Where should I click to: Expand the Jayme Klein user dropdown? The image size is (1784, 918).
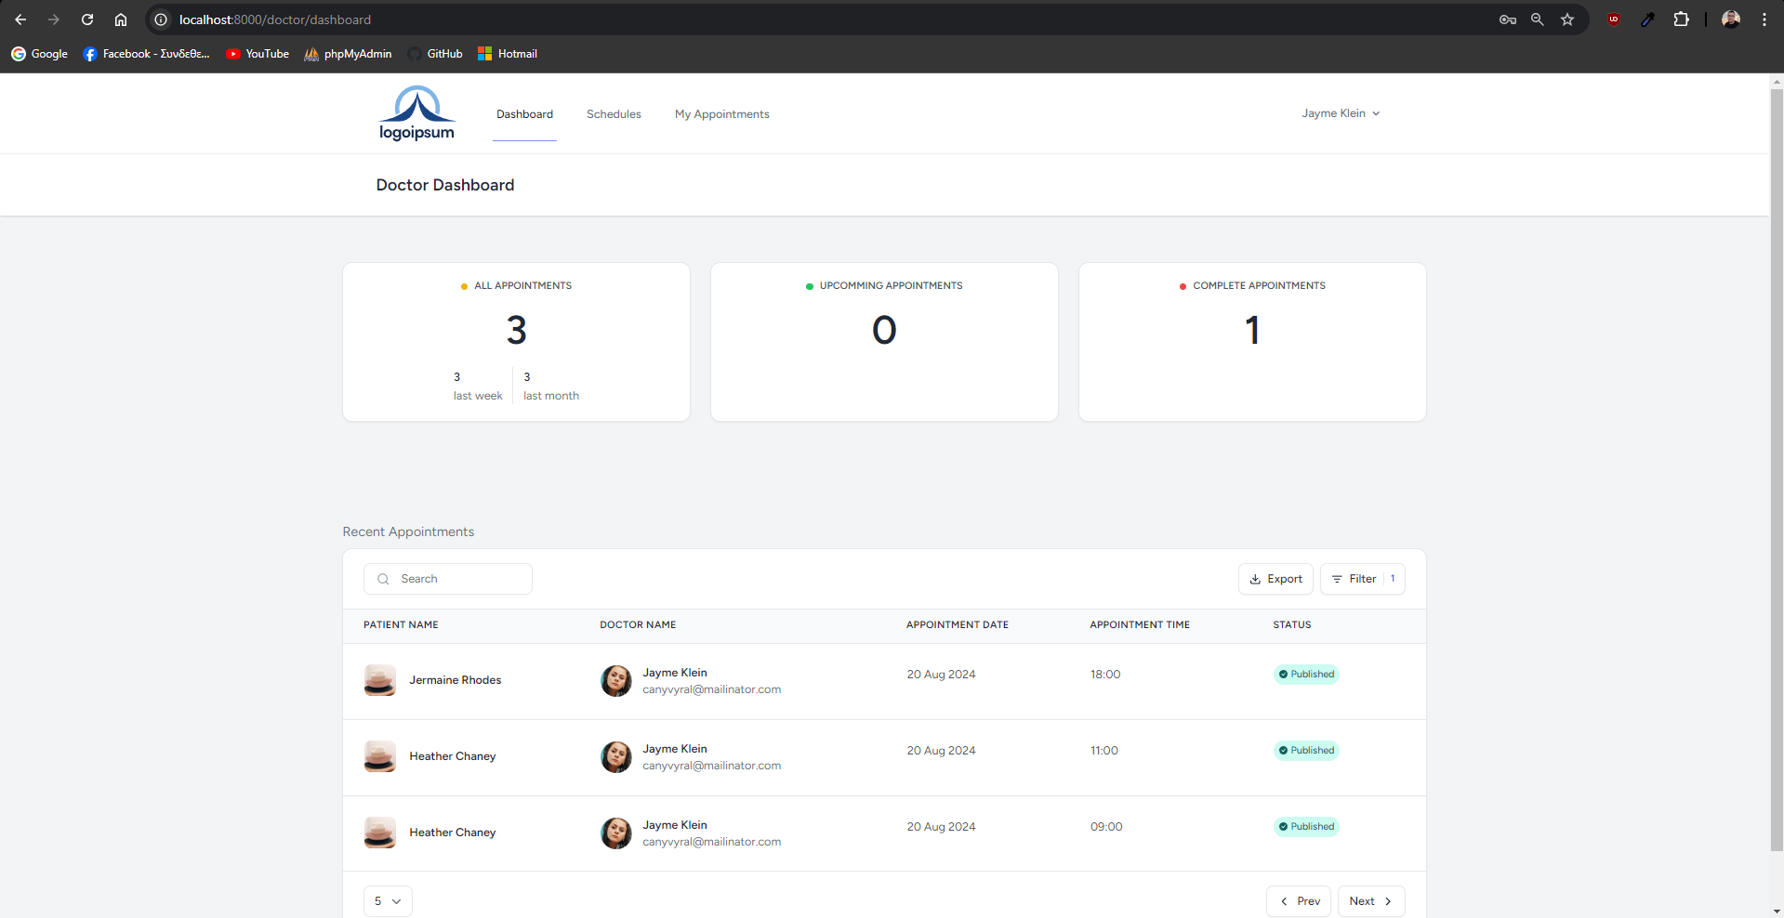[x=1341, y=113]
